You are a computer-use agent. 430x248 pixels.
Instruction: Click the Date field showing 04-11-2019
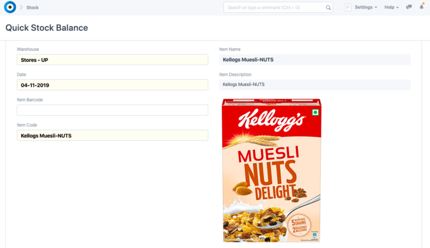[x=112, y=85]
